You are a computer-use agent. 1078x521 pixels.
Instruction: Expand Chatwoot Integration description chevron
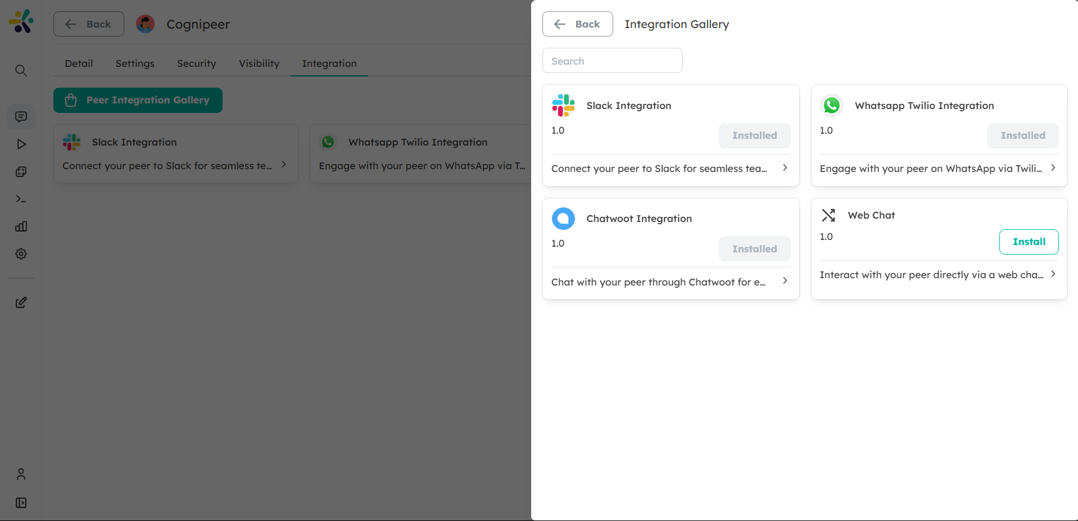coord(785,281)
